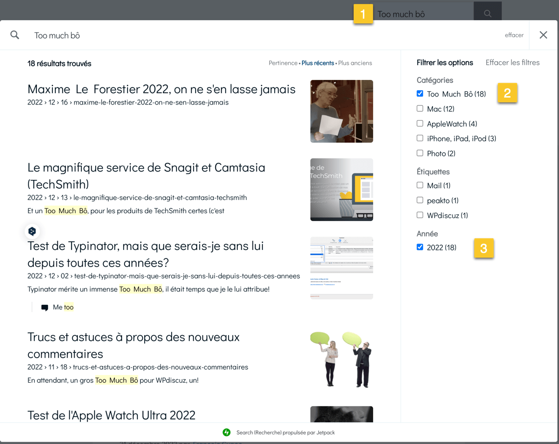Click the Filtrer les options heading
This screenshot has width=559, height=444.
[445, 62]
